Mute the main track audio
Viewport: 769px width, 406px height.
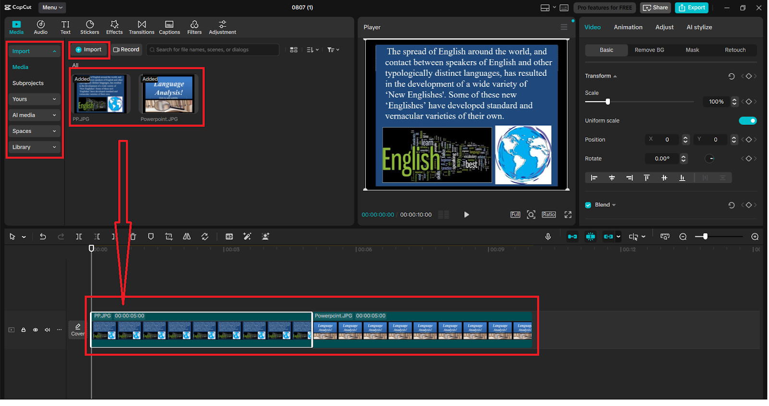click(47, 330)
